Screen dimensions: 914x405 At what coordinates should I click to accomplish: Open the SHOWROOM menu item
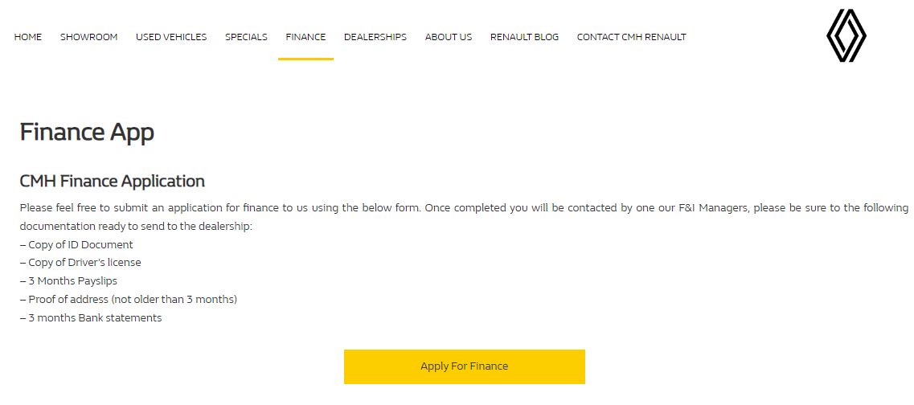pyautogui.click(x=88, y=37)
